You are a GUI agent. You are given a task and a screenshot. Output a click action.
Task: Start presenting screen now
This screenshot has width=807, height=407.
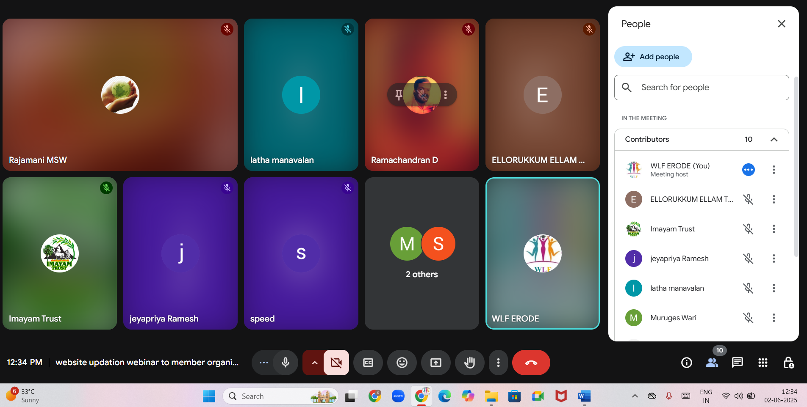(436, 363)
